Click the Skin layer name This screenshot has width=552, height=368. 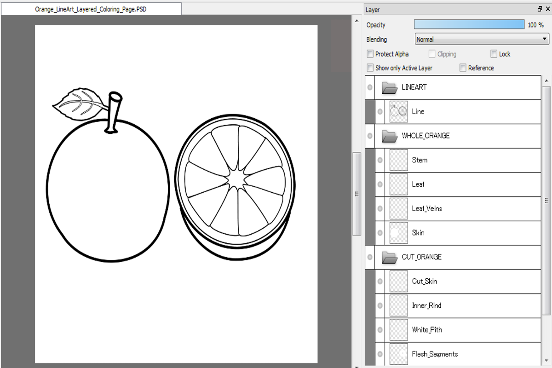(x=418, y=233)
